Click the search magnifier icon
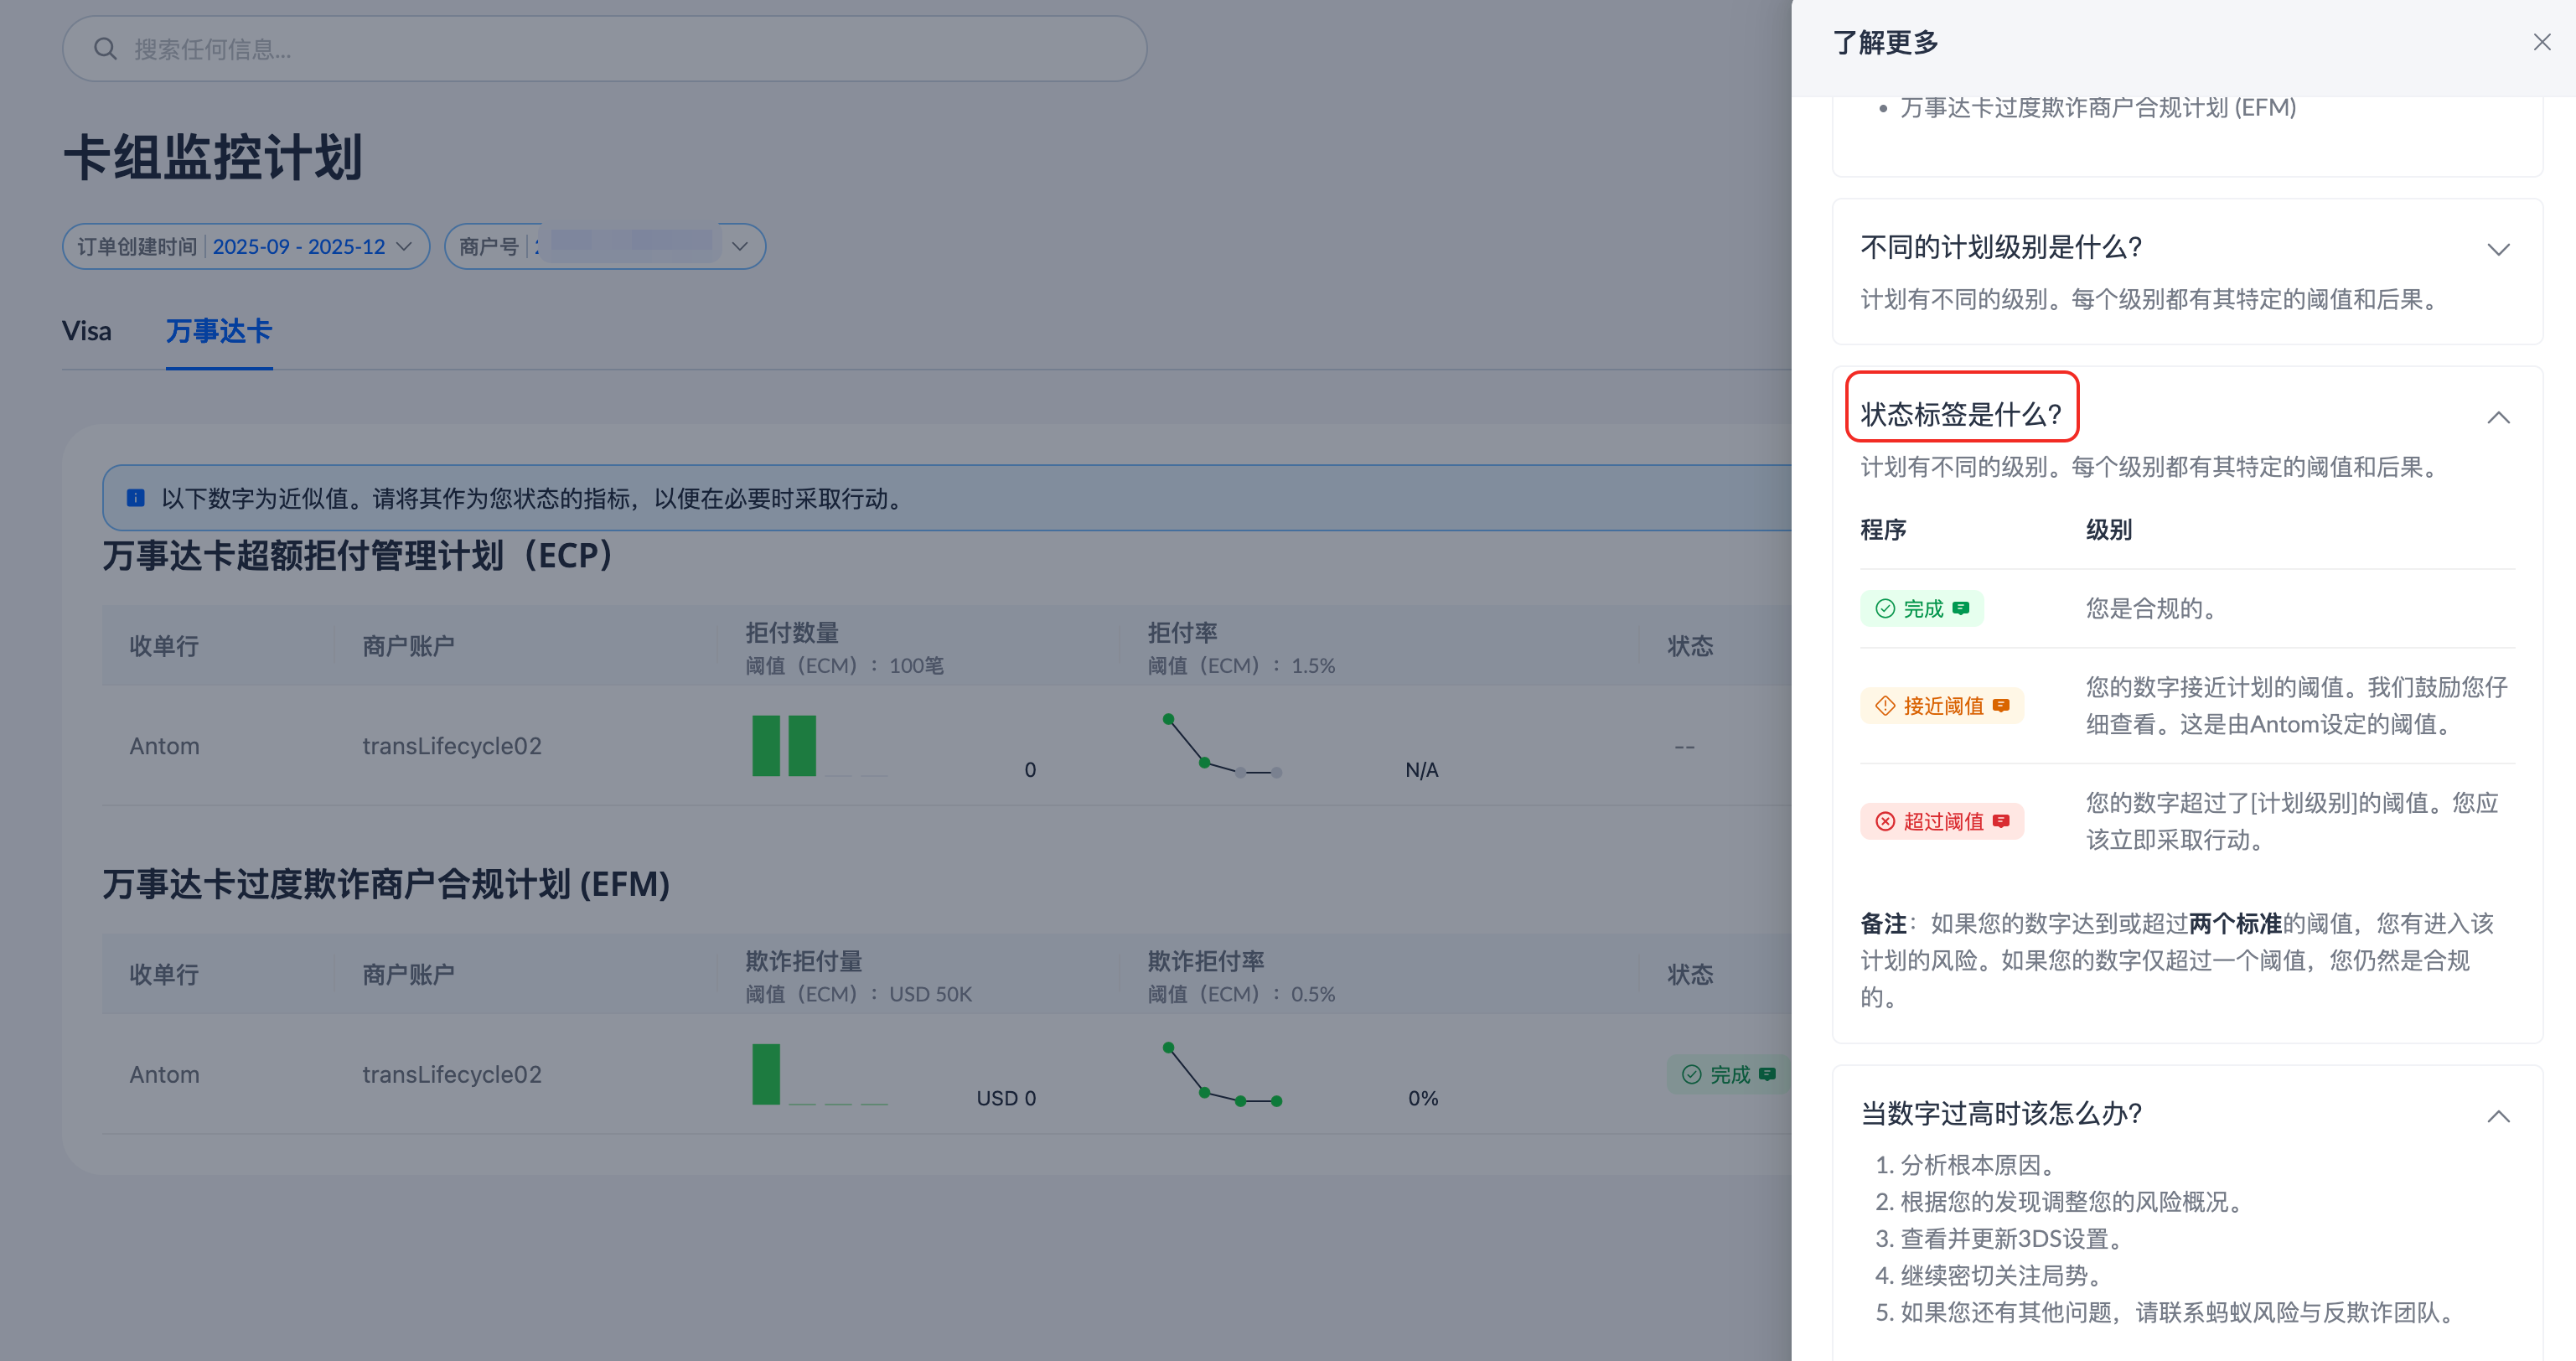This screenshot has width=2576, height=1361. click(x=105, y=49)
